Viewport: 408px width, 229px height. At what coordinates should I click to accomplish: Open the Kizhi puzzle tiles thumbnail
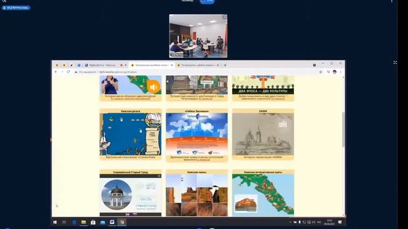[x=197, y=195]
